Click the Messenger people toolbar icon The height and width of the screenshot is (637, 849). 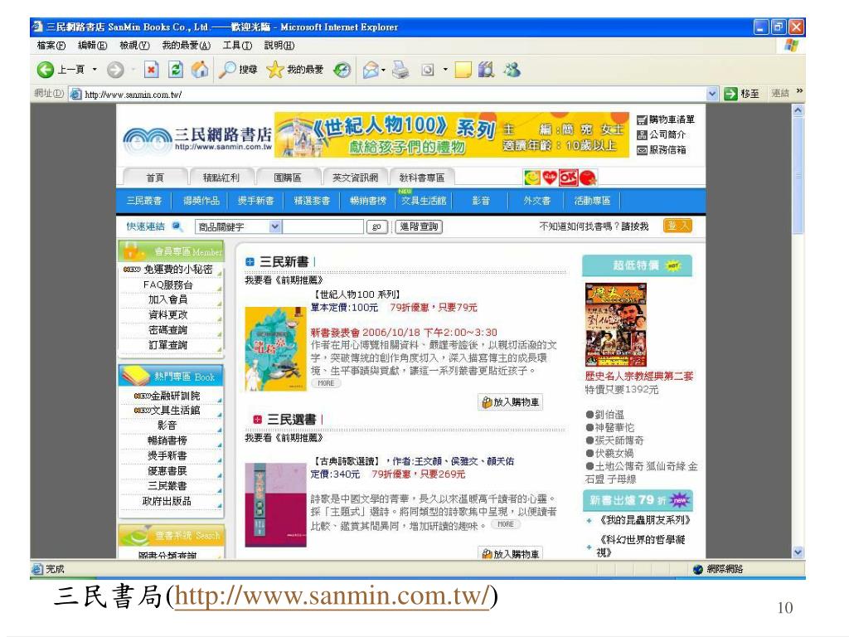(512, 70)
